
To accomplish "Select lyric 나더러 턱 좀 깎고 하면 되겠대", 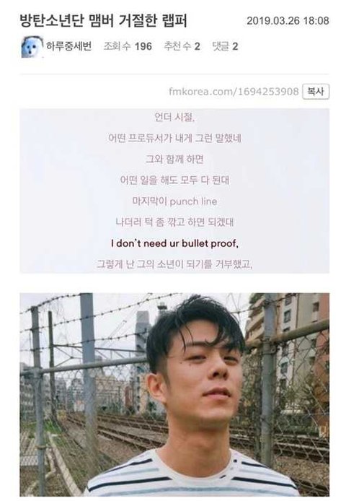I will click(x=174, y=222).
